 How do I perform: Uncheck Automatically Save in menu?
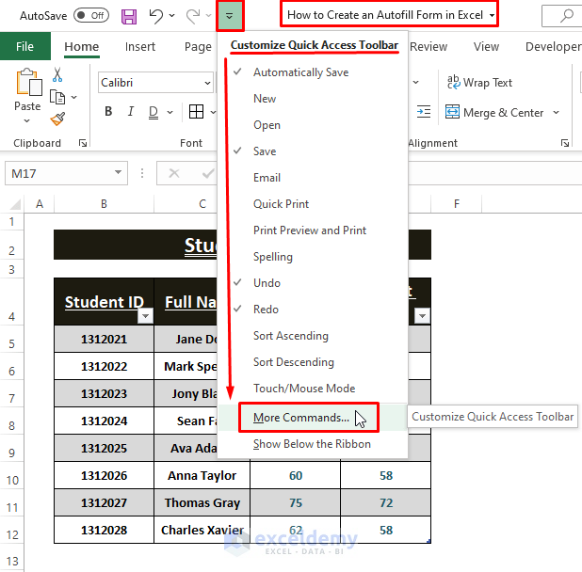(x=300, y=72)
